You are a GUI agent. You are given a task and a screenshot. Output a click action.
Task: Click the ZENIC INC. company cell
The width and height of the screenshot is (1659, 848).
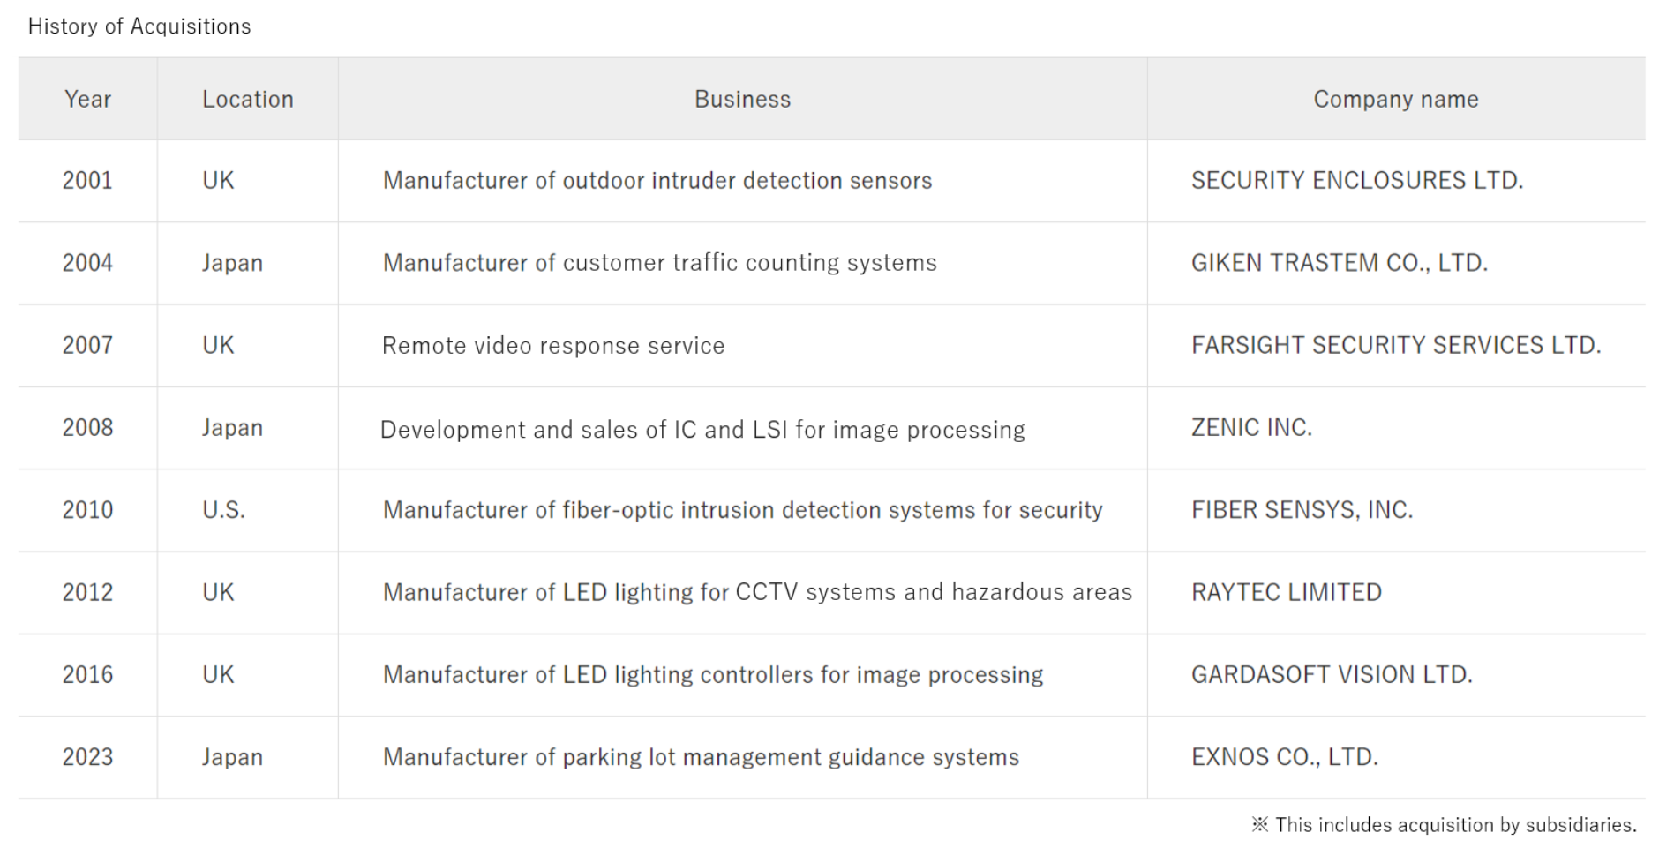pos(1251,428)
